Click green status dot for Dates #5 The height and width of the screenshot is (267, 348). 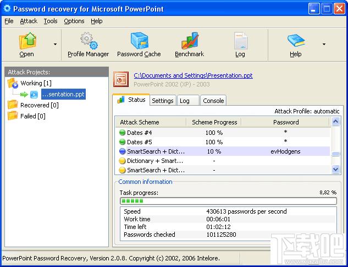122,142
